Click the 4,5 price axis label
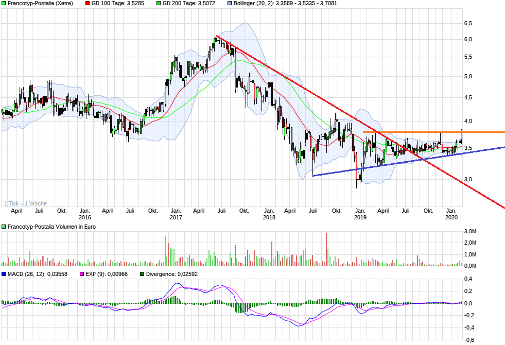 (x=468, y=98)
